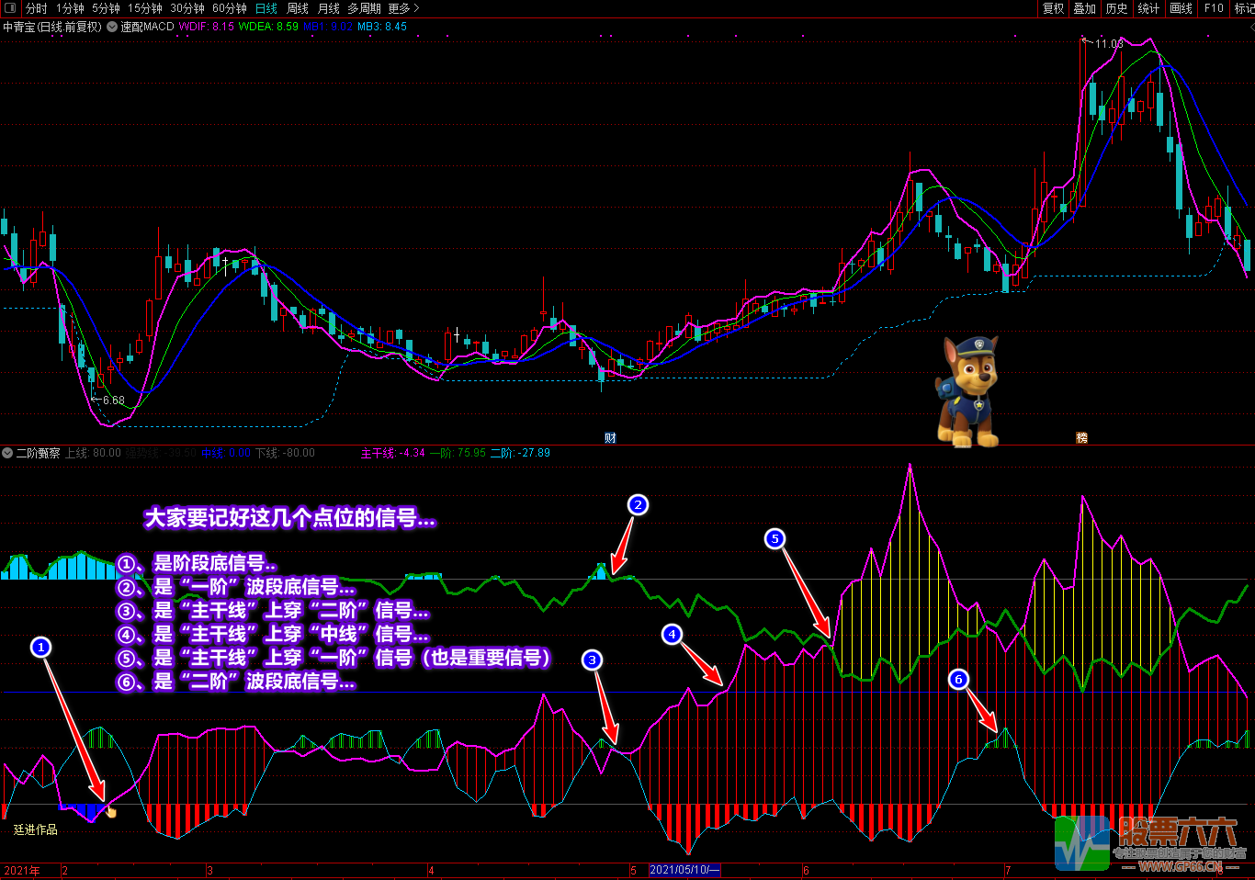Screen dimensions: 1255x880
Task: Click the 画线 draw line button
Action: pos(1181,8)
